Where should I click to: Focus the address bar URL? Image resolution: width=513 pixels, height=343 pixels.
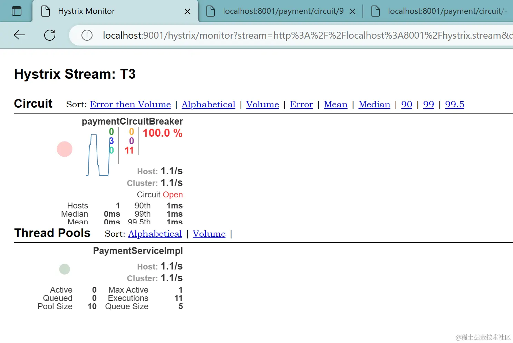click(308, 35)
